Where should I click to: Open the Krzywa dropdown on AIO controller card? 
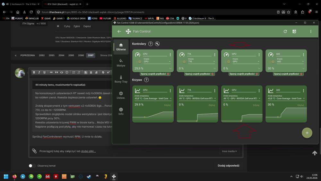click(x=290, y=61)
